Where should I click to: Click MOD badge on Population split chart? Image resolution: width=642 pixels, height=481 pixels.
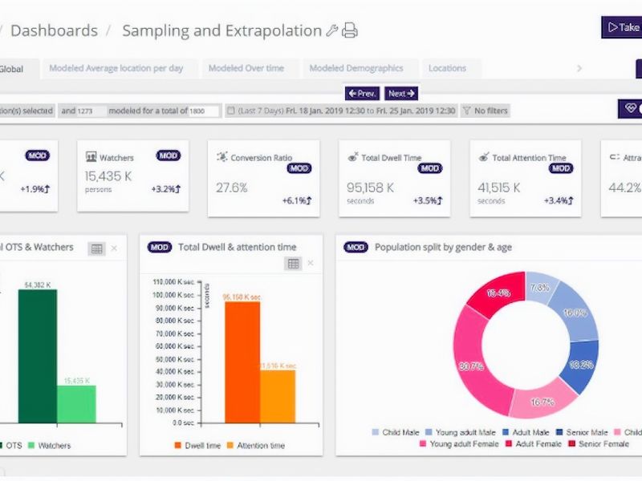point(356,248)
